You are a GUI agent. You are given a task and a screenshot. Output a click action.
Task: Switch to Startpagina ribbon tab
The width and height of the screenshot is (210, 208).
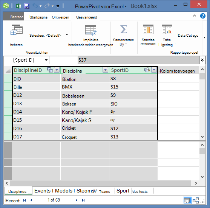pos(38,17)
